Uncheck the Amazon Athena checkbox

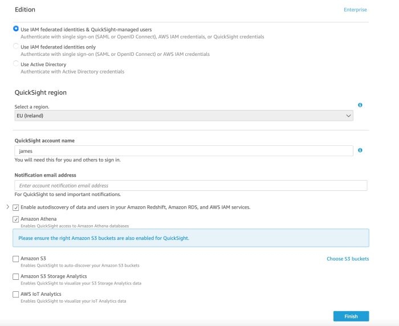pyautogui.click(x=16, y=219)
